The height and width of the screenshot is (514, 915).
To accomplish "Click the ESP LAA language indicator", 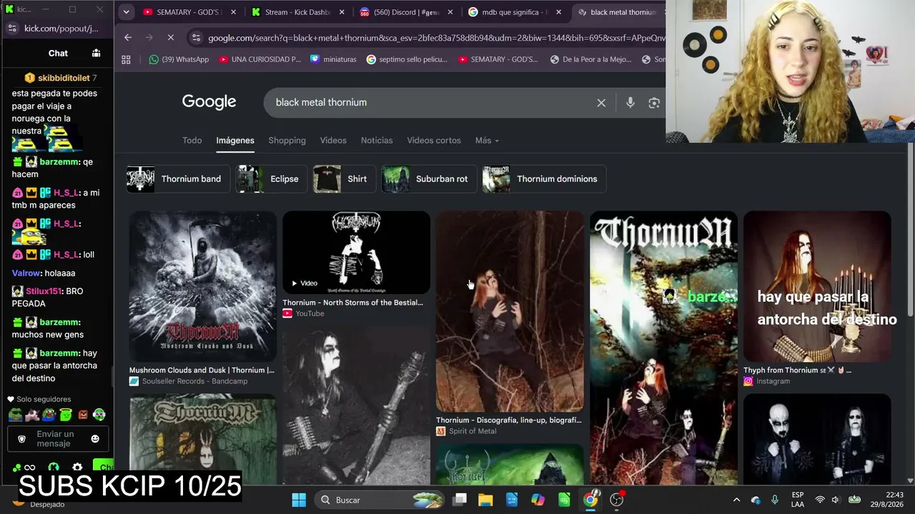I will [798, 500].
